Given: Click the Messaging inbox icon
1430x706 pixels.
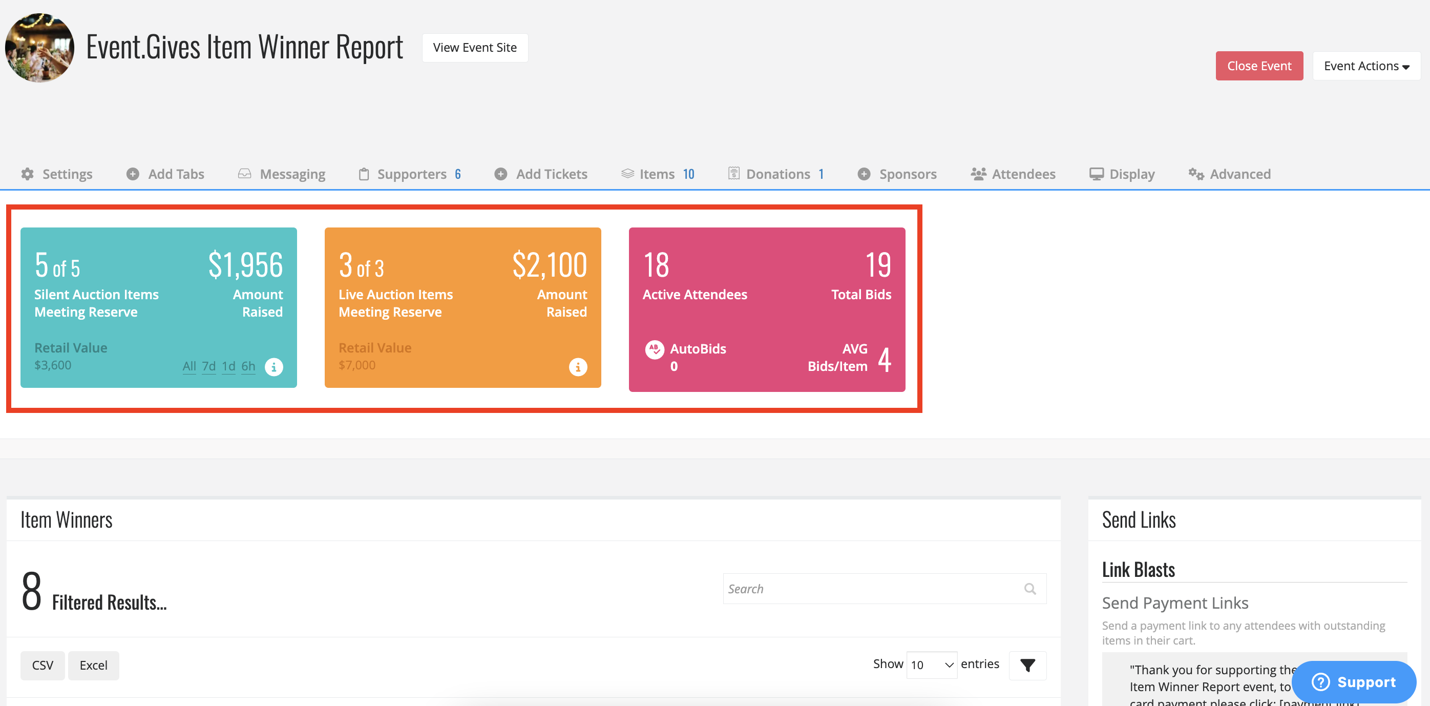Looking at the screenshot, I should [x=244, y=174].
